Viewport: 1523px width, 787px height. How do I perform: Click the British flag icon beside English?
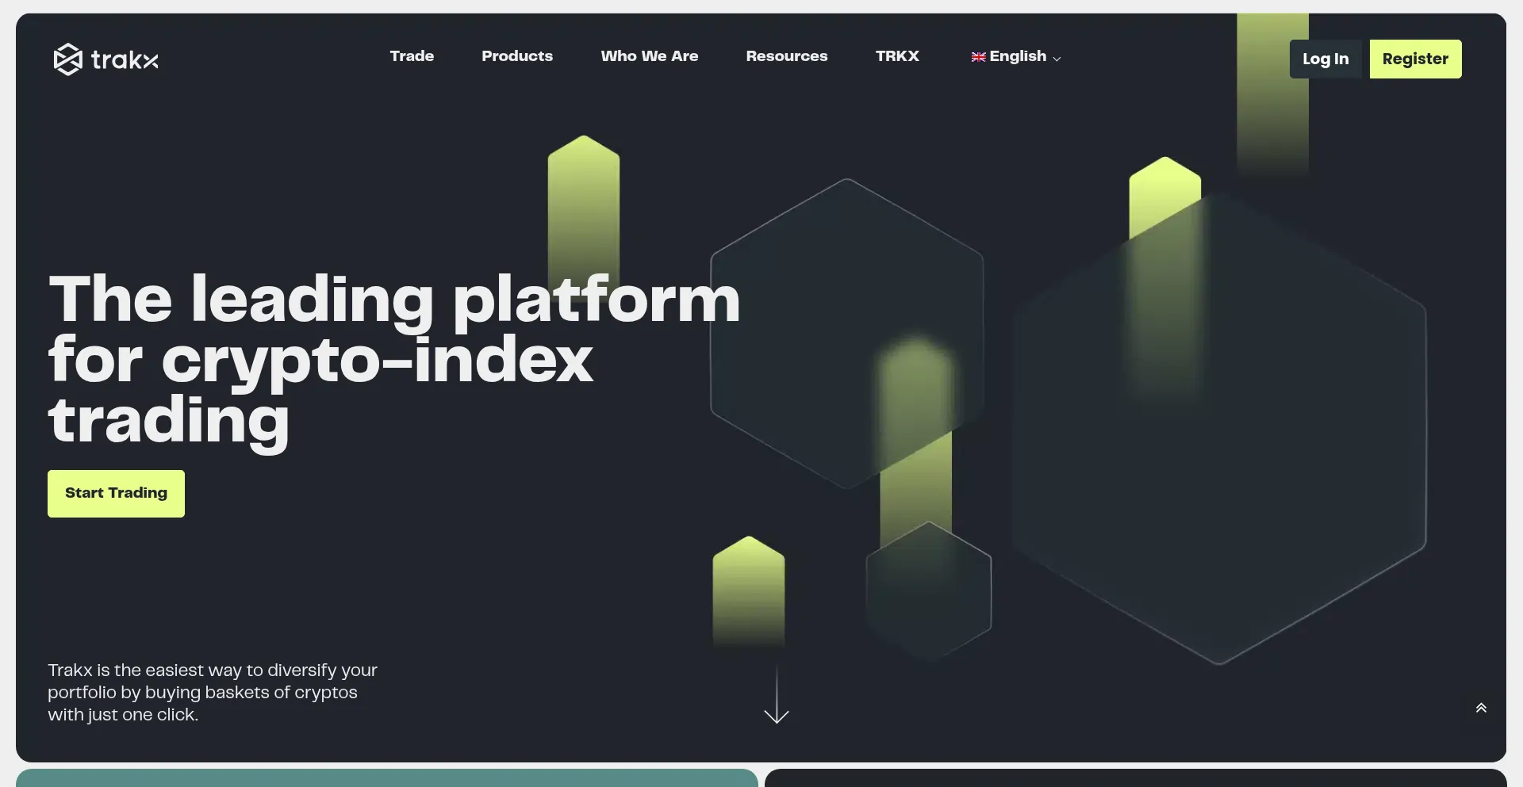978,57
